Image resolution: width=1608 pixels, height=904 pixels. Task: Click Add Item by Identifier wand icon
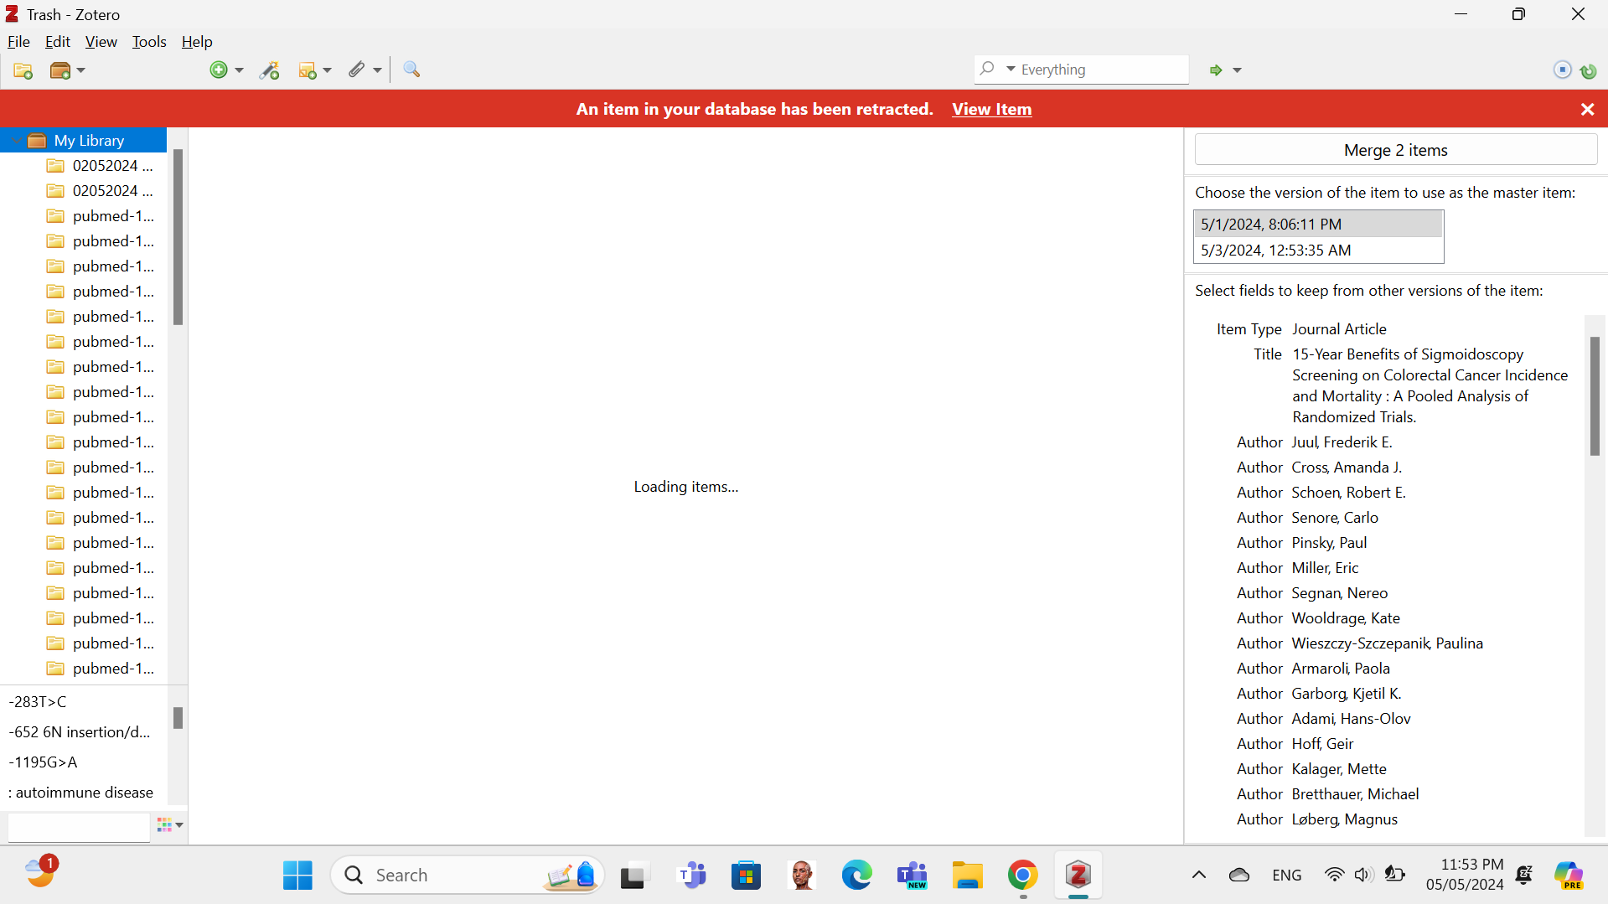[269, 70]
